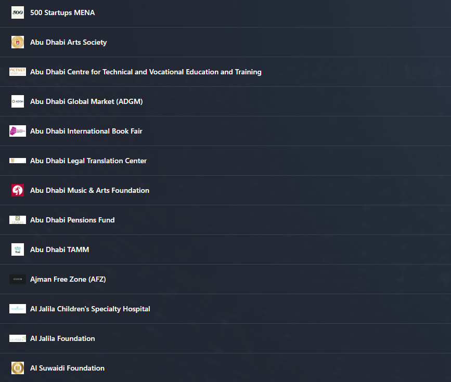Click the black Ajman Free Zone logo

click(x=18, y=279)
